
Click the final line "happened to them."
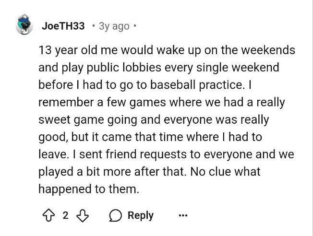(89, 189)
